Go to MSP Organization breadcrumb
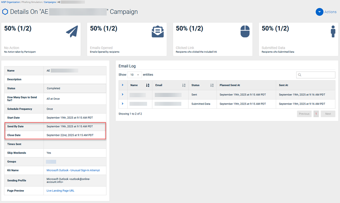This screenshot has height=203, width=340. [x=10, y=2]
